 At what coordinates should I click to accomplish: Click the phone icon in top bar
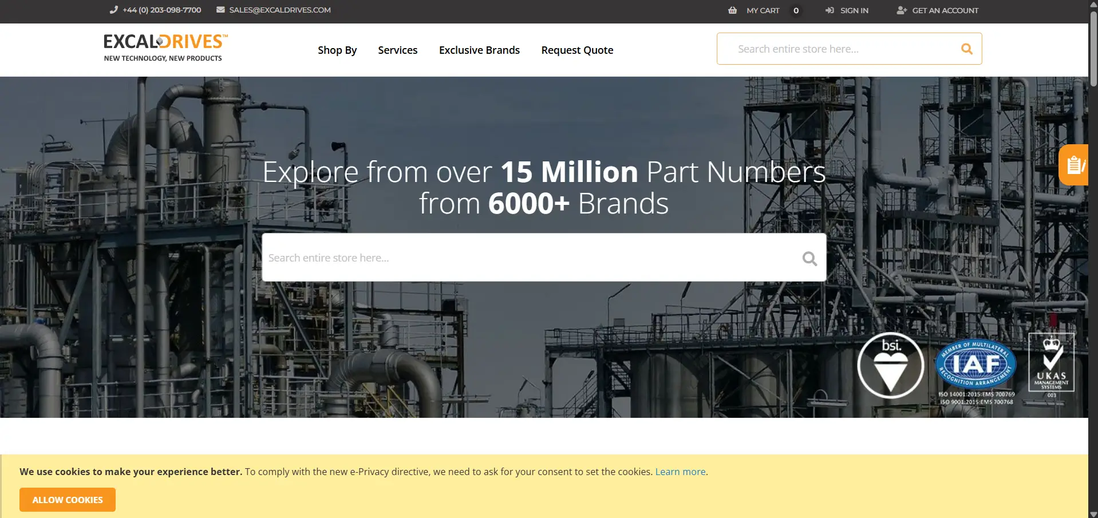(113, 10)
